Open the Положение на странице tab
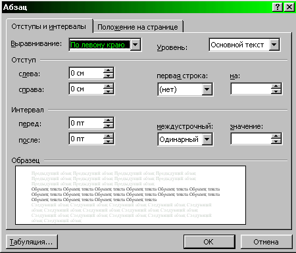This screenshot has width=296, height=253. (x=137, y=27)
